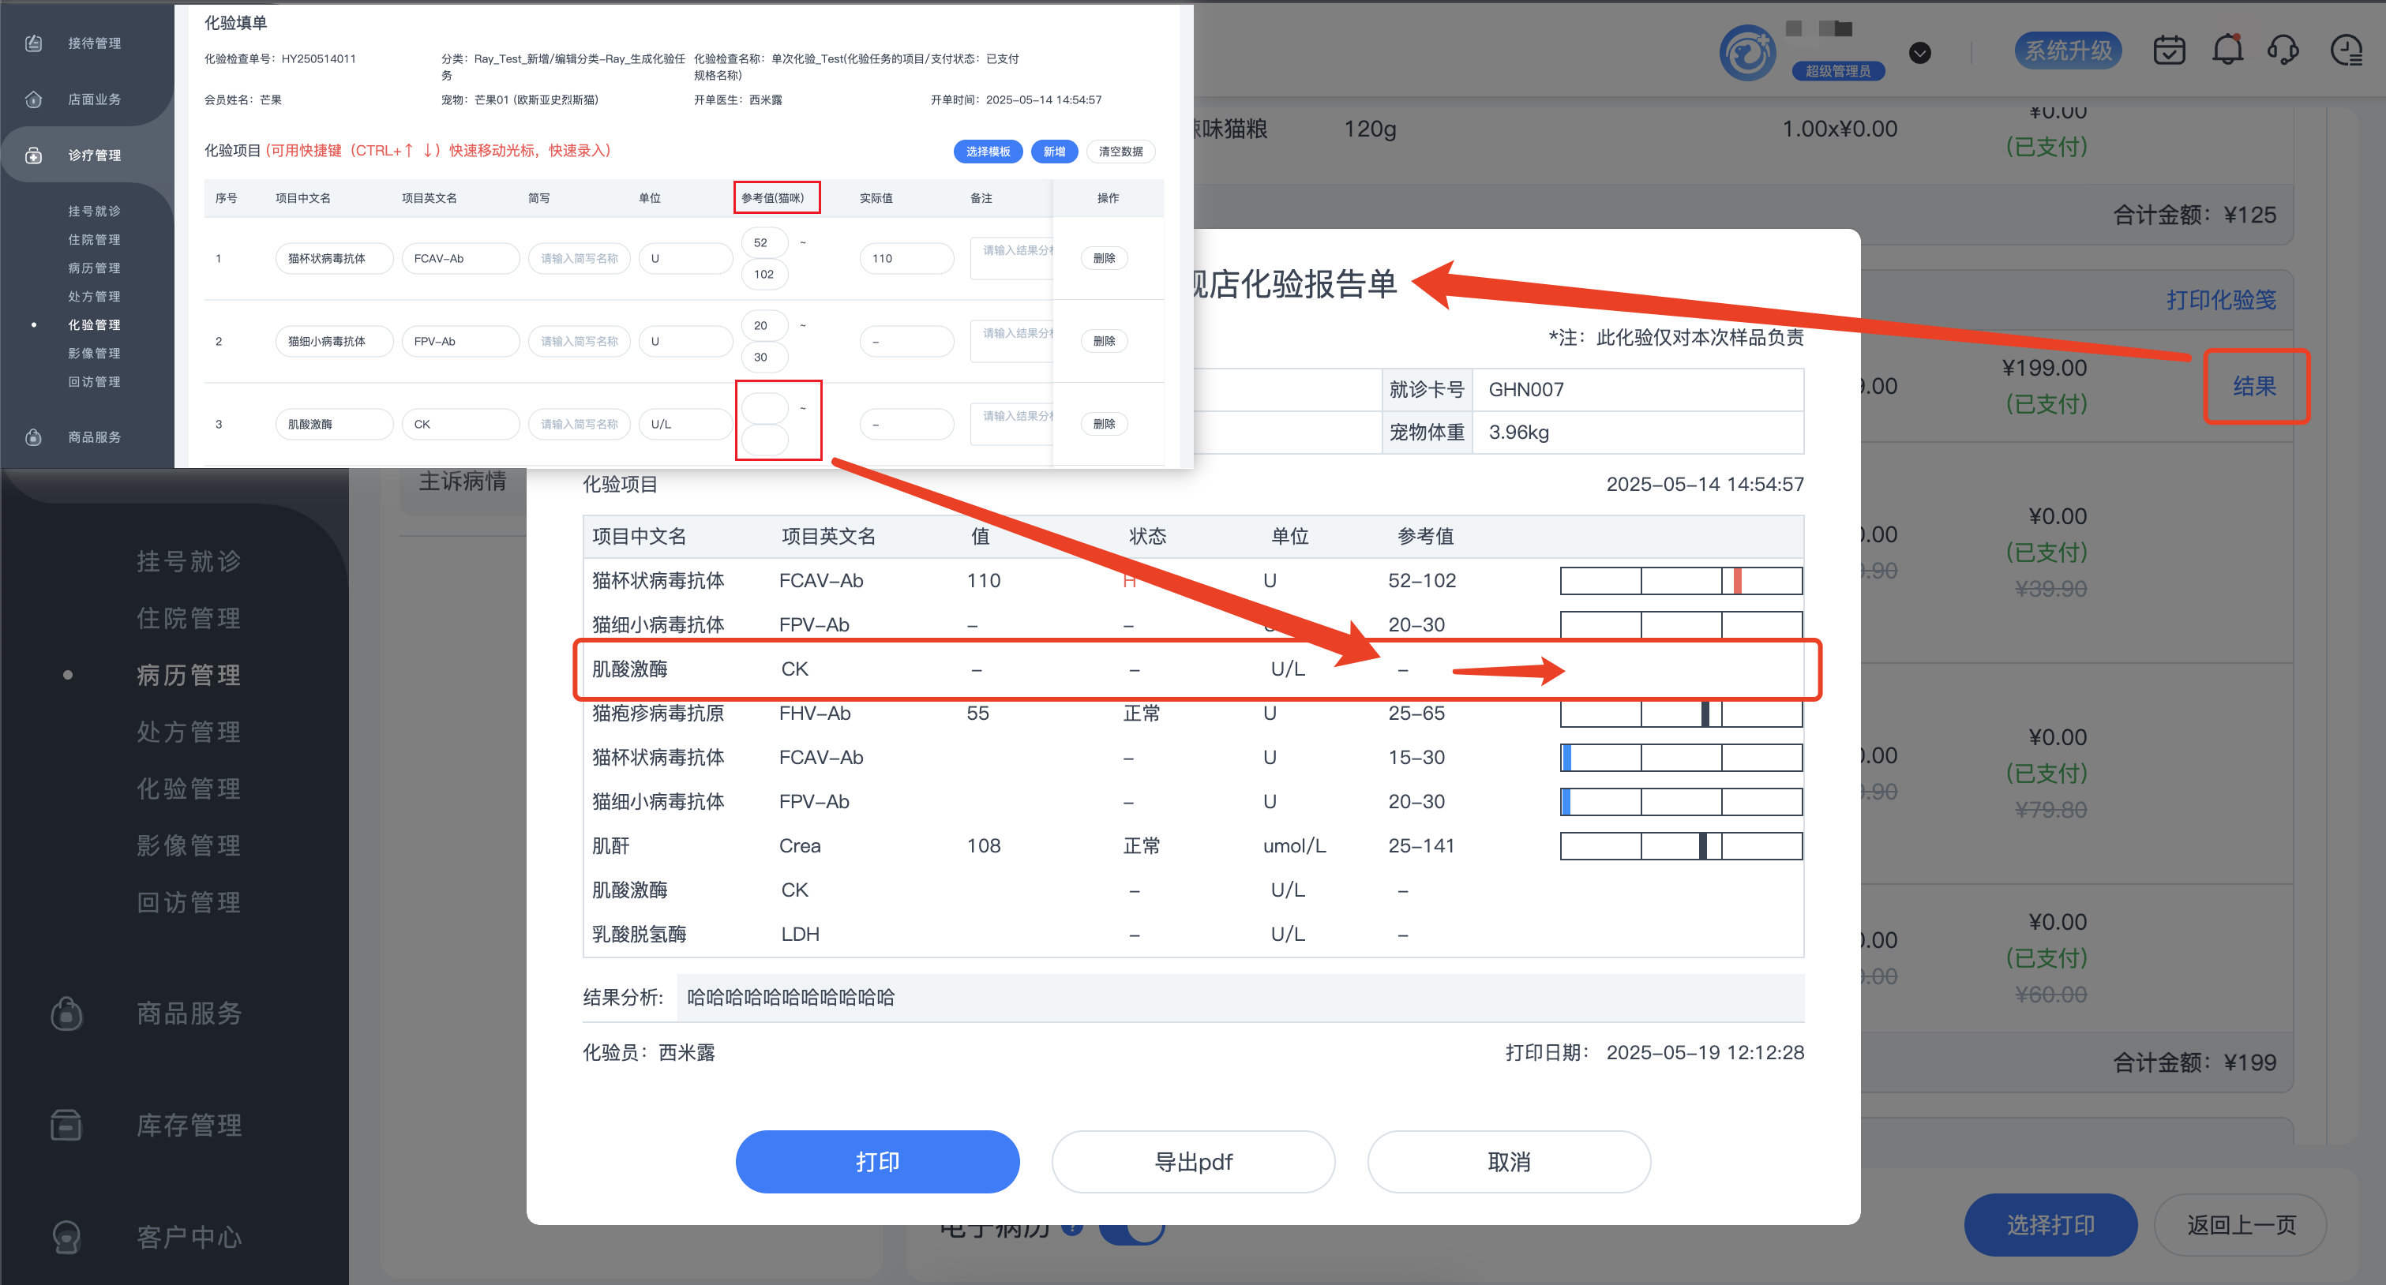Click the 商品服务 icon in small inset sidebar
The width and height of the screenshot is (2386, 1285).
point(33,437)
